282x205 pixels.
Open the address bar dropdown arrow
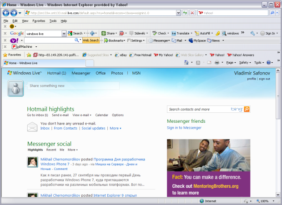178,13
